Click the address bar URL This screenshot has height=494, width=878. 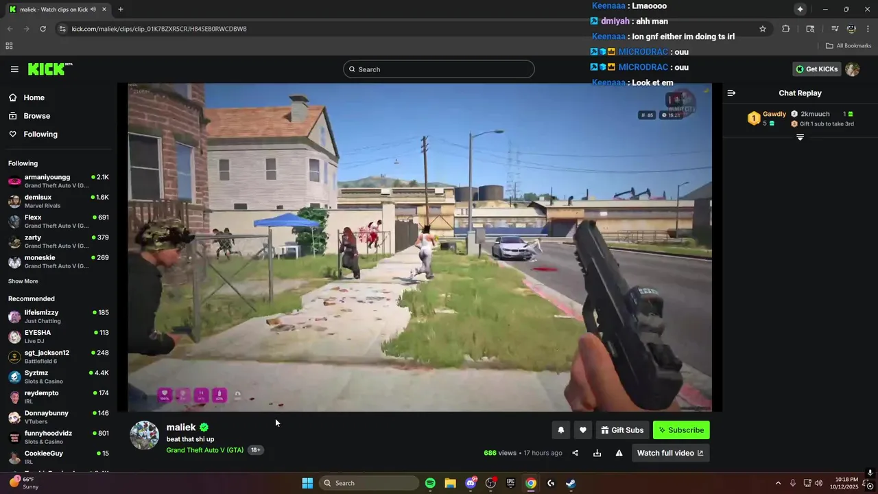pyautogui.click(x=159, y=29)
